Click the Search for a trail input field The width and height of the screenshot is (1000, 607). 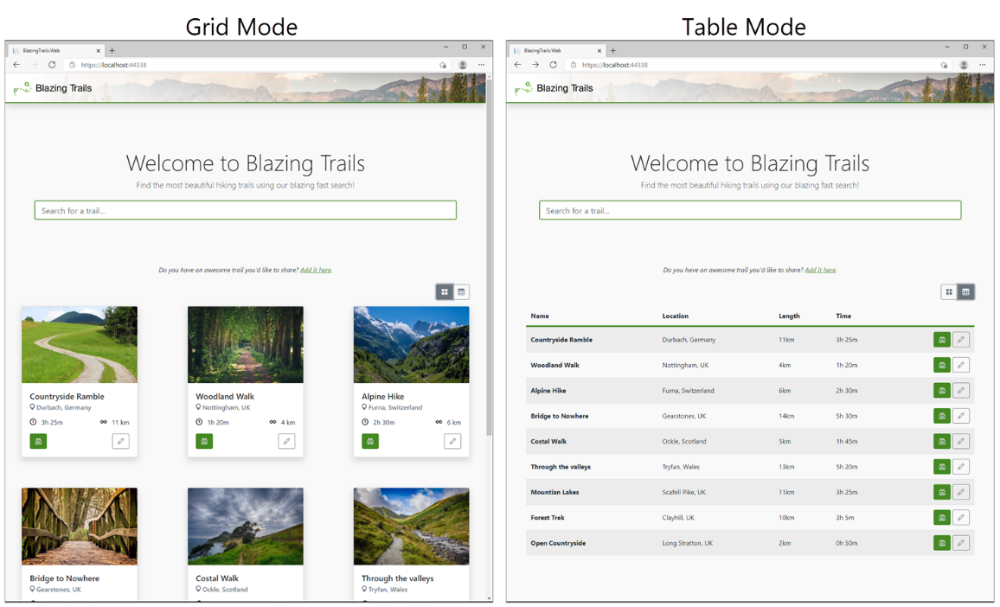click(245, 209)
